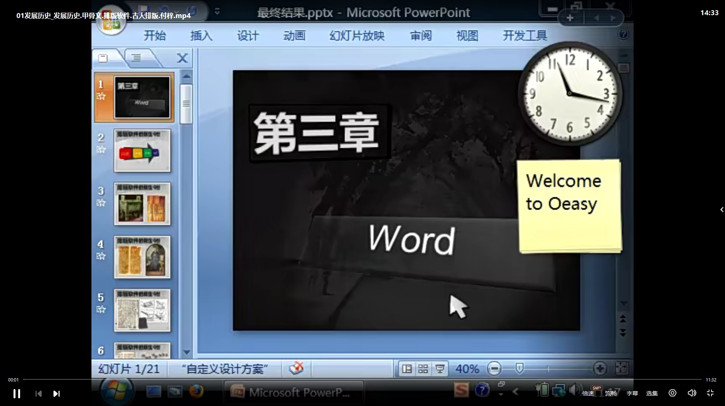Pause the video playback
Viewport: 725px width, 406px height.
[17, 394]
